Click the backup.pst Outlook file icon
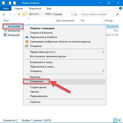This screenshot has height=123, width=123. click(x=5, y=35)
